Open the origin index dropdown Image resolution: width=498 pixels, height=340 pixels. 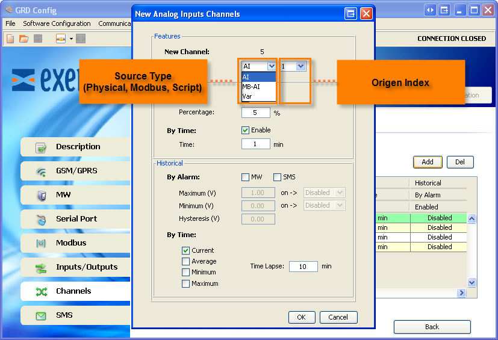300,66
